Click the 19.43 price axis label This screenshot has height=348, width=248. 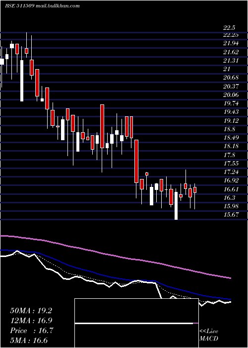point(231,112)
